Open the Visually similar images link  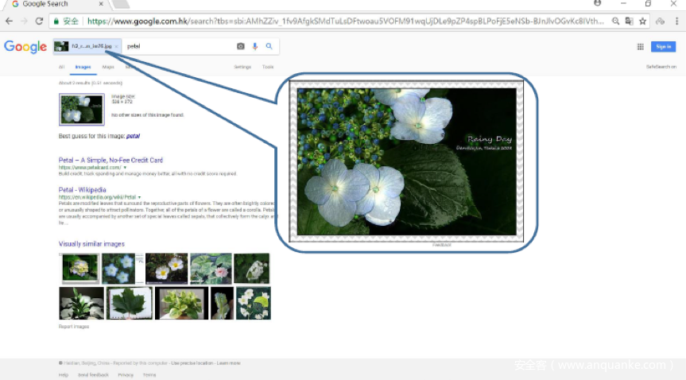(x=91, y=244)
